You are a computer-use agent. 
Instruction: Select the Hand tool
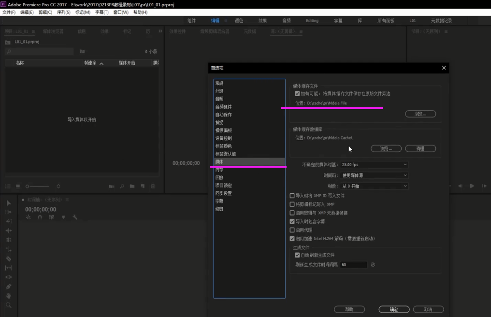point(9,296)
